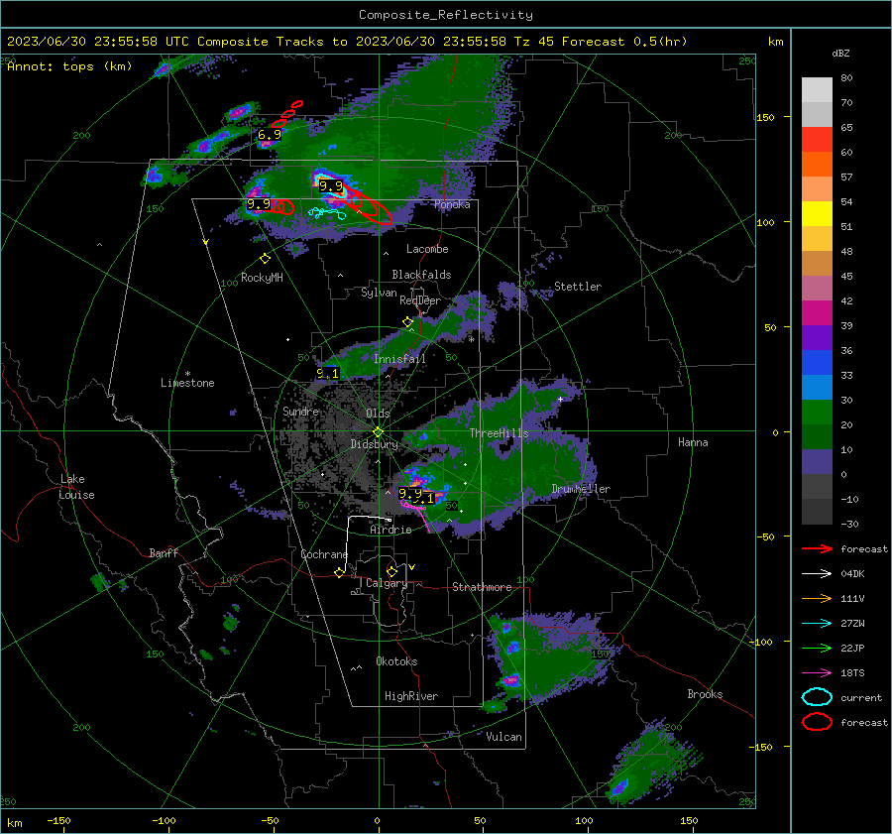
Task: Pick the yellow 54 dBZ color swatch
Action: (x=817, y=214)
